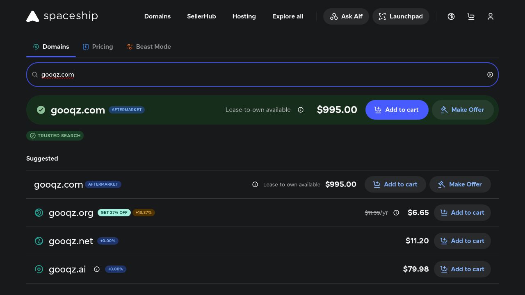Add gooqz.ai to cart
Screen dimensions: 525x295
pyautogui.click(x=462, y=269)
